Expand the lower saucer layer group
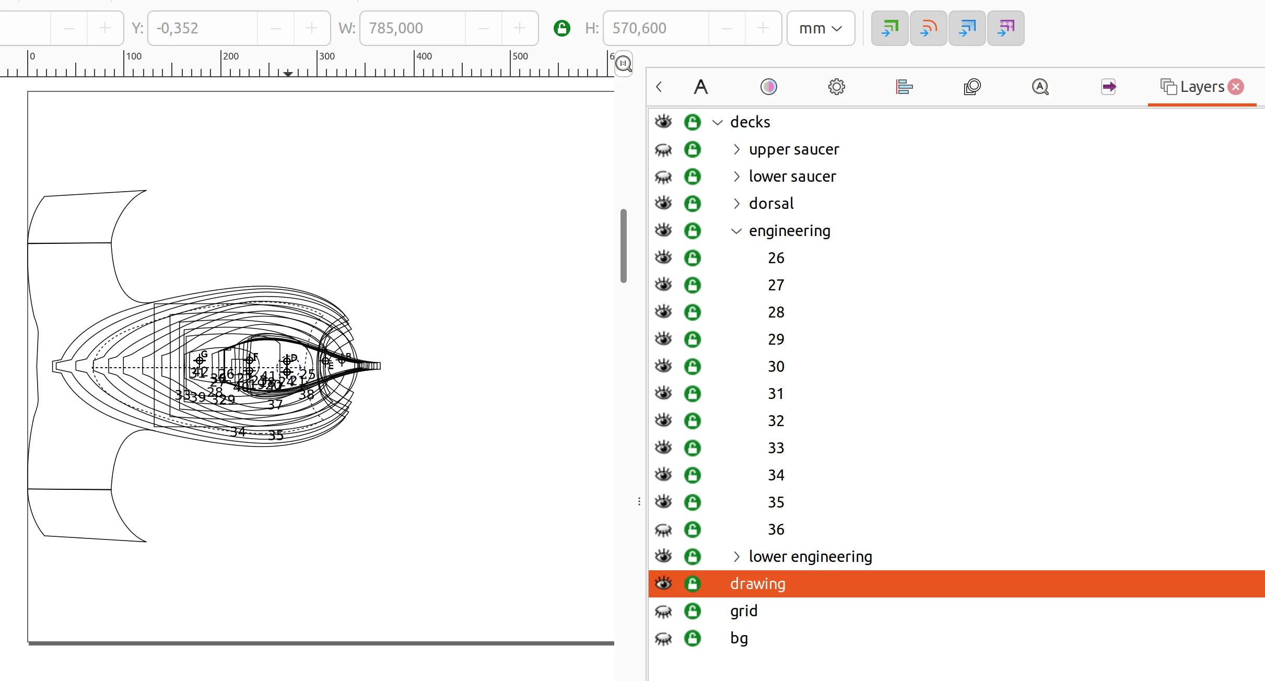This screenshot has width=1265, height=681. 735,176
